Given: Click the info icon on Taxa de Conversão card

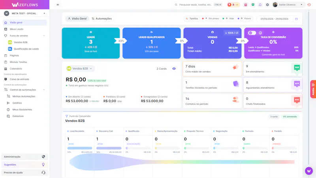Looking at the screenshot, I should click(x=260, y=33).
